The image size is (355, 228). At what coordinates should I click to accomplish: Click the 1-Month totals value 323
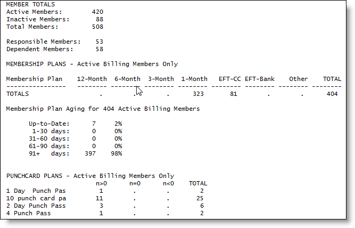click(198, 94)
